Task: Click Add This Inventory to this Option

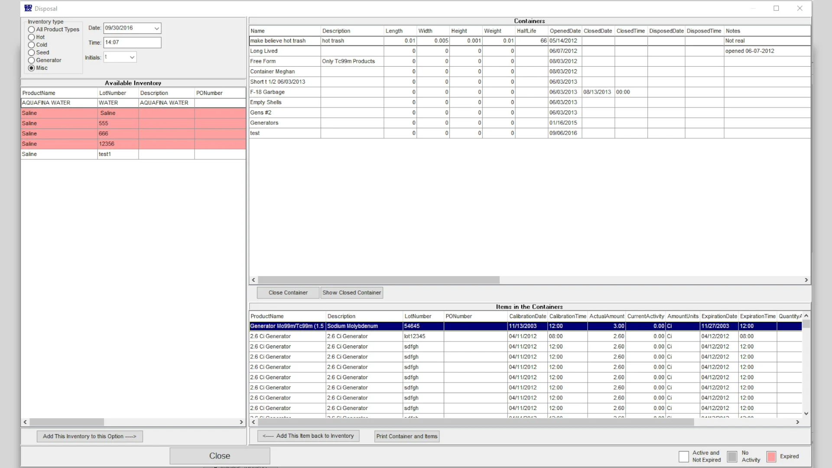Action: pos(89,436)
